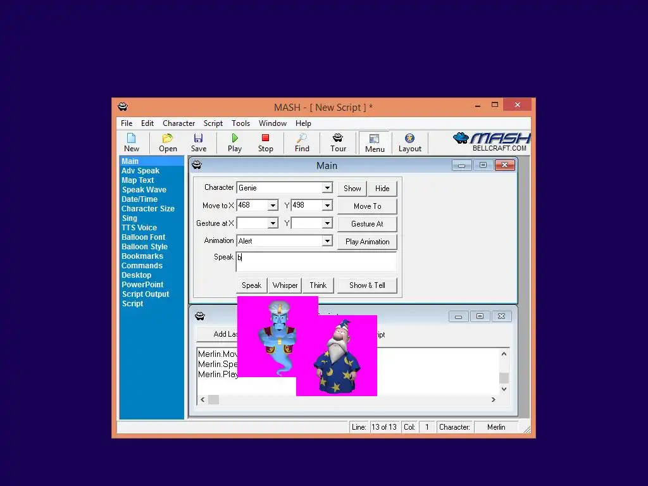Select PowerPoint in sidebar
The image size is (648, 486).
pos(142,285)
